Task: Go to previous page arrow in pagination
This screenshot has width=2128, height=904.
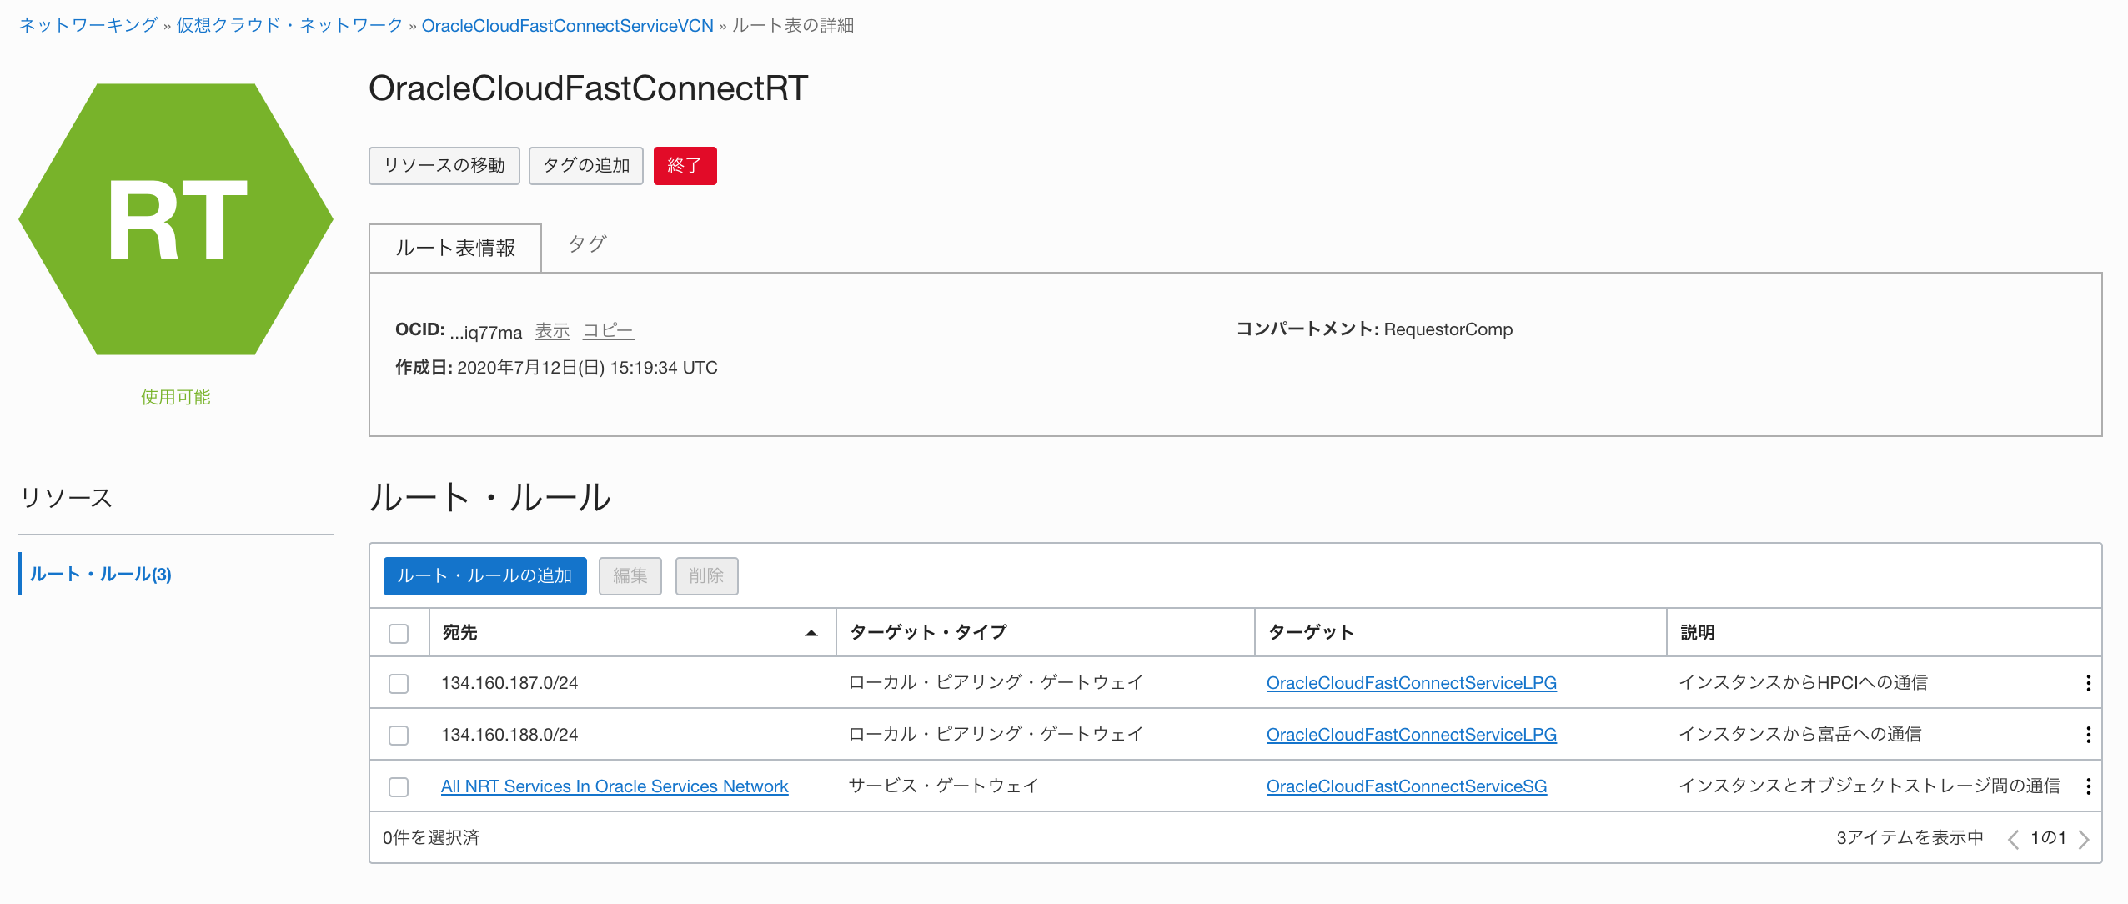Action: (2013, 839)
